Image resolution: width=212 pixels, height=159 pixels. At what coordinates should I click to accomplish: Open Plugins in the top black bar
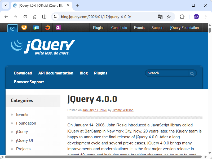click(99, 28)
